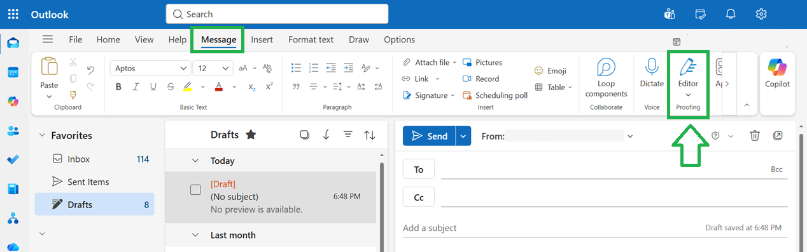Clear formatting with the eraser icon
Screen dimensions: 807x252
pyautogui.click(x=267, y=68)
